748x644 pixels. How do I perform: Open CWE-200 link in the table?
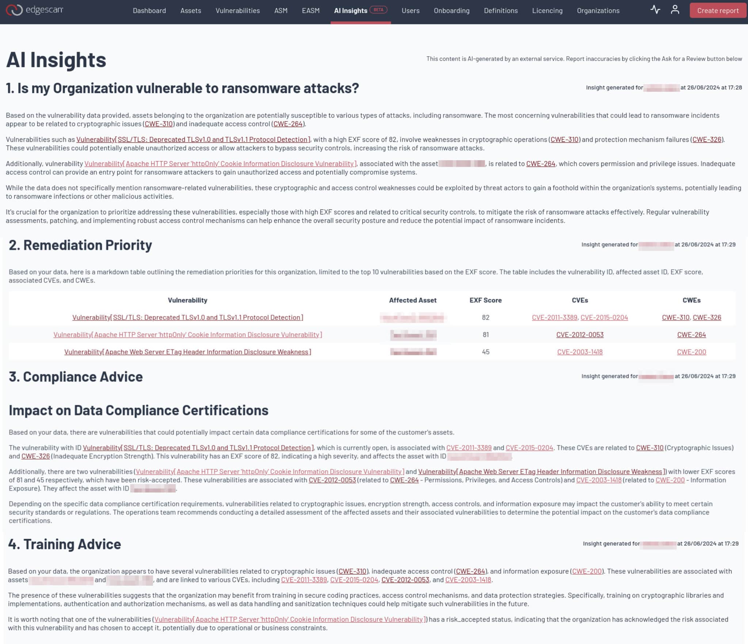tap(691, 352)
